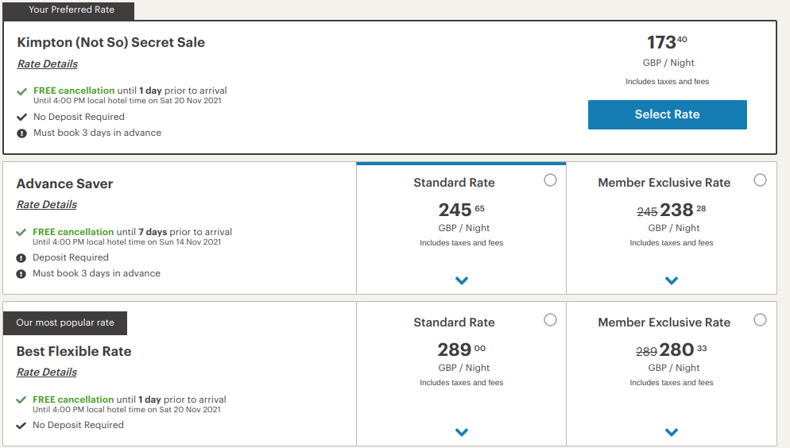This screenshot has width=790, height=448.
Task: Expand Best Flexible Member Exclusive Rate chevron
Action: tap(672, 432)
